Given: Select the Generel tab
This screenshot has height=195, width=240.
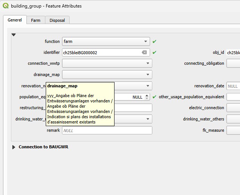Looking at the screenshot, I should pyautogui.click(x=15, y=20).
